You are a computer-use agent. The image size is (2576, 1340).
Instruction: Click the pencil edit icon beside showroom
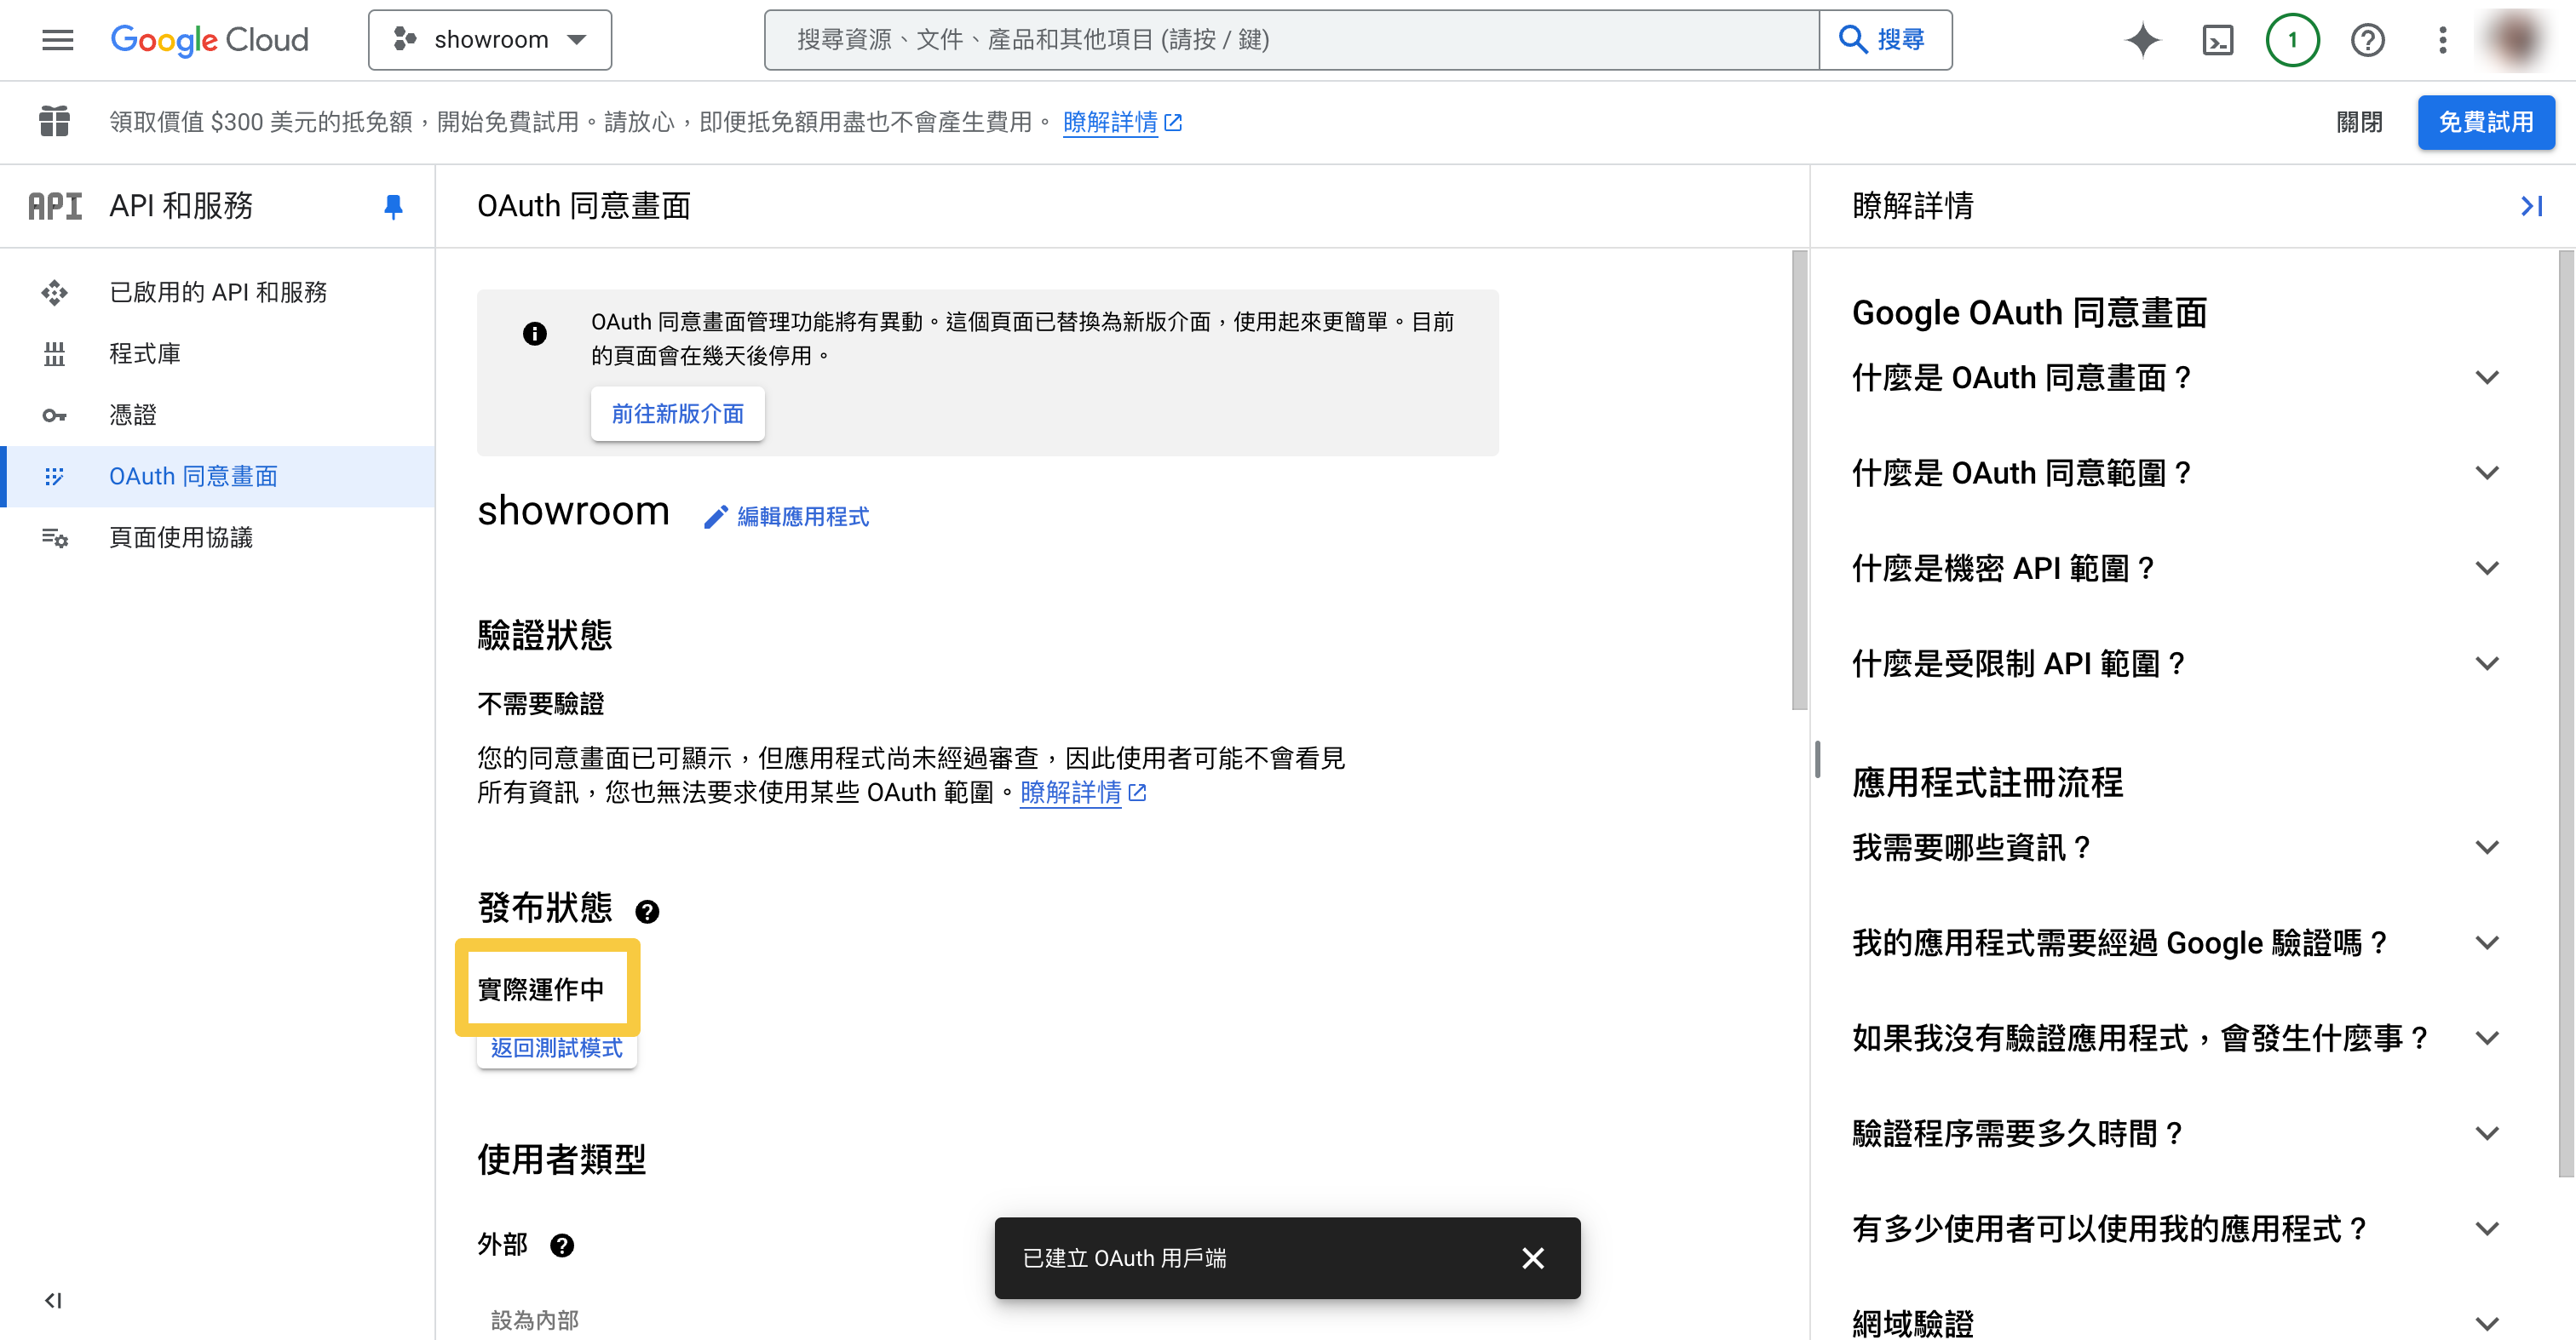coord(715,517)
